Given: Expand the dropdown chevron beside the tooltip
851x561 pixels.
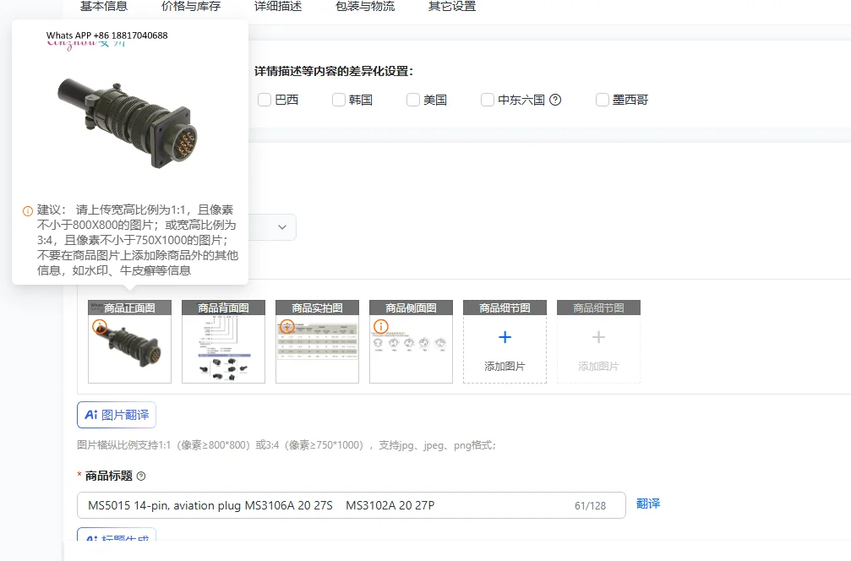Looking at the screenshot, I should [282, 227].
